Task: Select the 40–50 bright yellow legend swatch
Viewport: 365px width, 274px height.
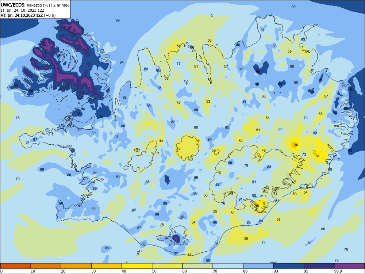Action: 137,266
